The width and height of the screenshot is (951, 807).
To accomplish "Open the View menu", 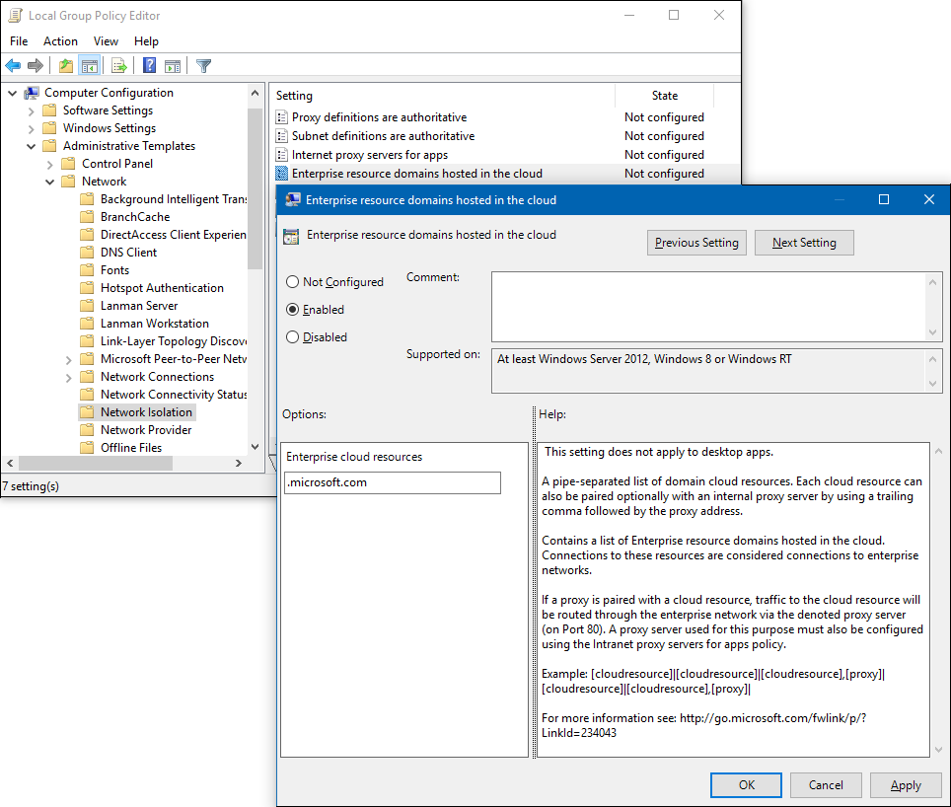I will (106, 40).
